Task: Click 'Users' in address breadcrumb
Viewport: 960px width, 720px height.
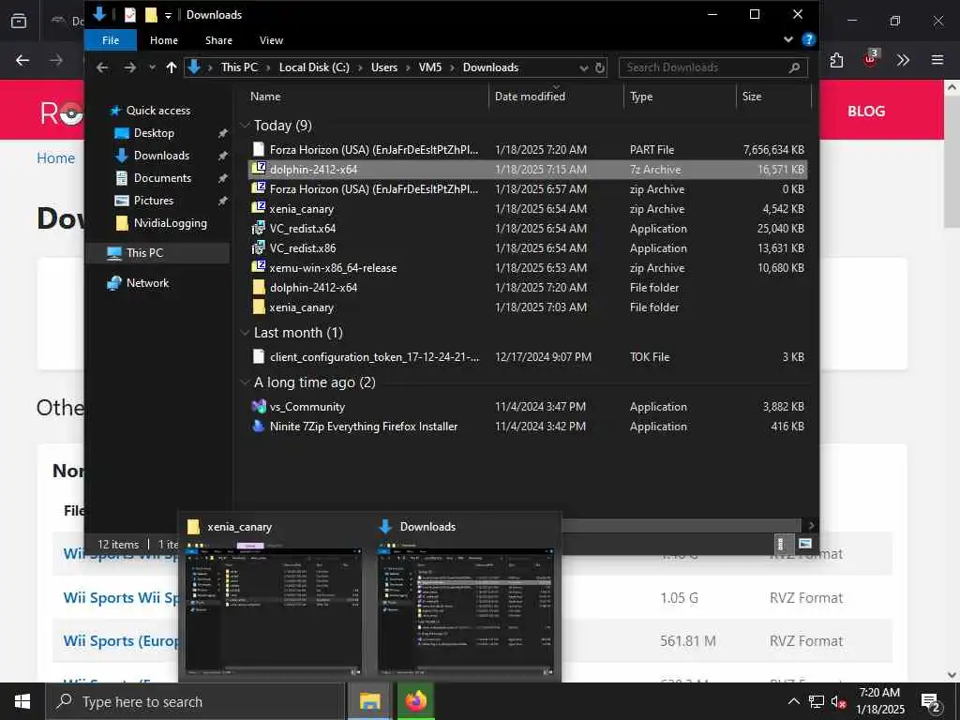Action: tap(383, 67)
